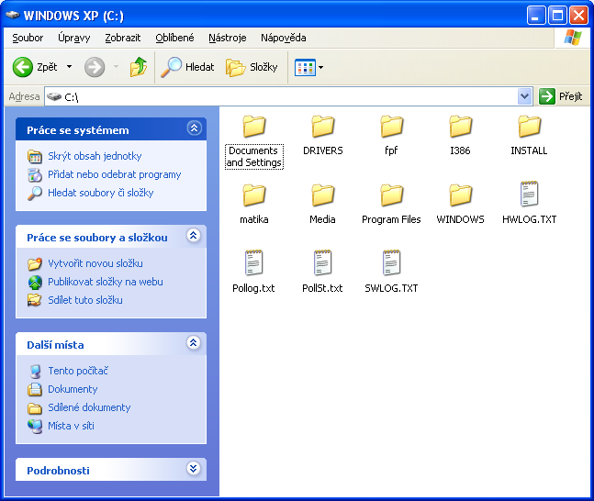Close the WINDOWS XP (C:) window
The width and height of the screenshot is (594, 501).
pos(578,16)
